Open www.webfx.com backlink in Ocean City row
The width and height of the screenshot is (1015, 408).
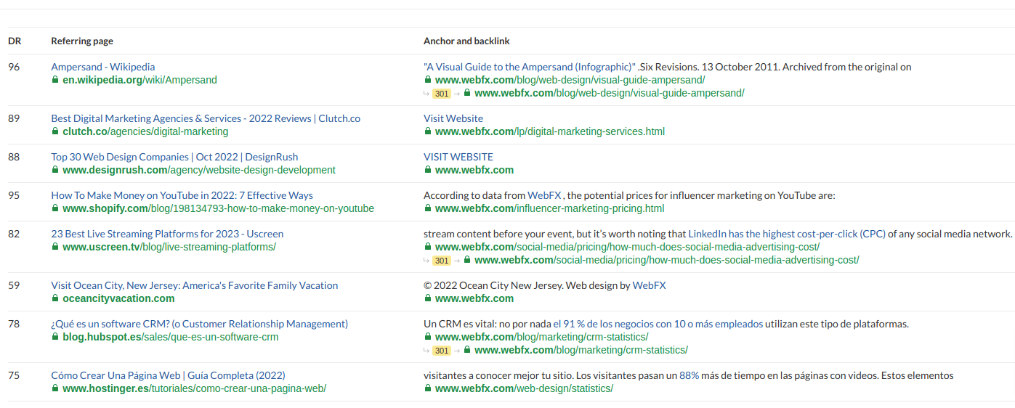(474, 298)
